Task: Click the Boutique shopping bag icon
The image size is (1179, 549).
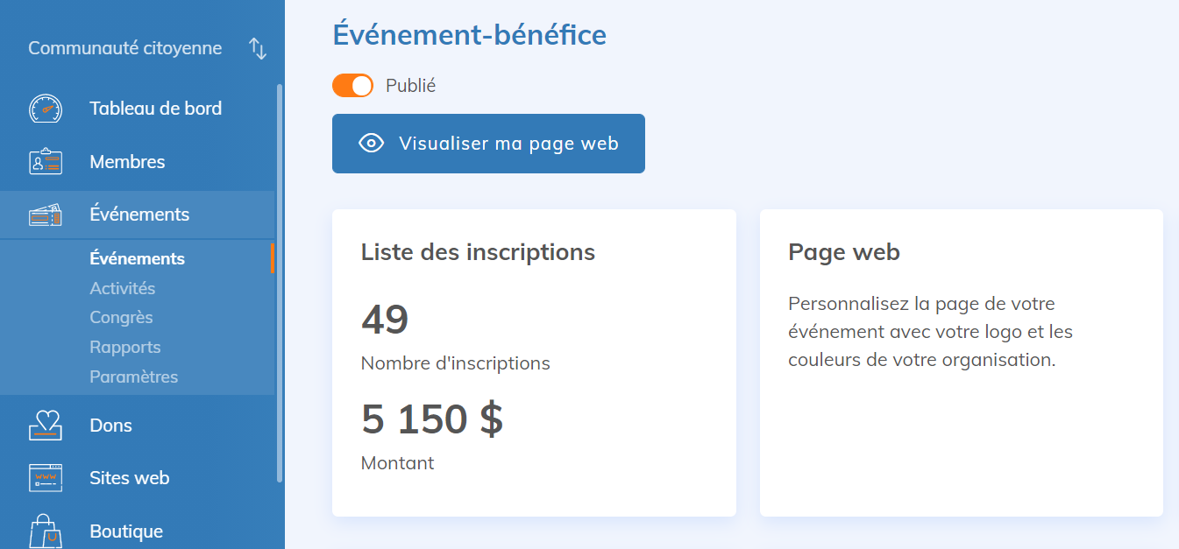Action: 46,531
